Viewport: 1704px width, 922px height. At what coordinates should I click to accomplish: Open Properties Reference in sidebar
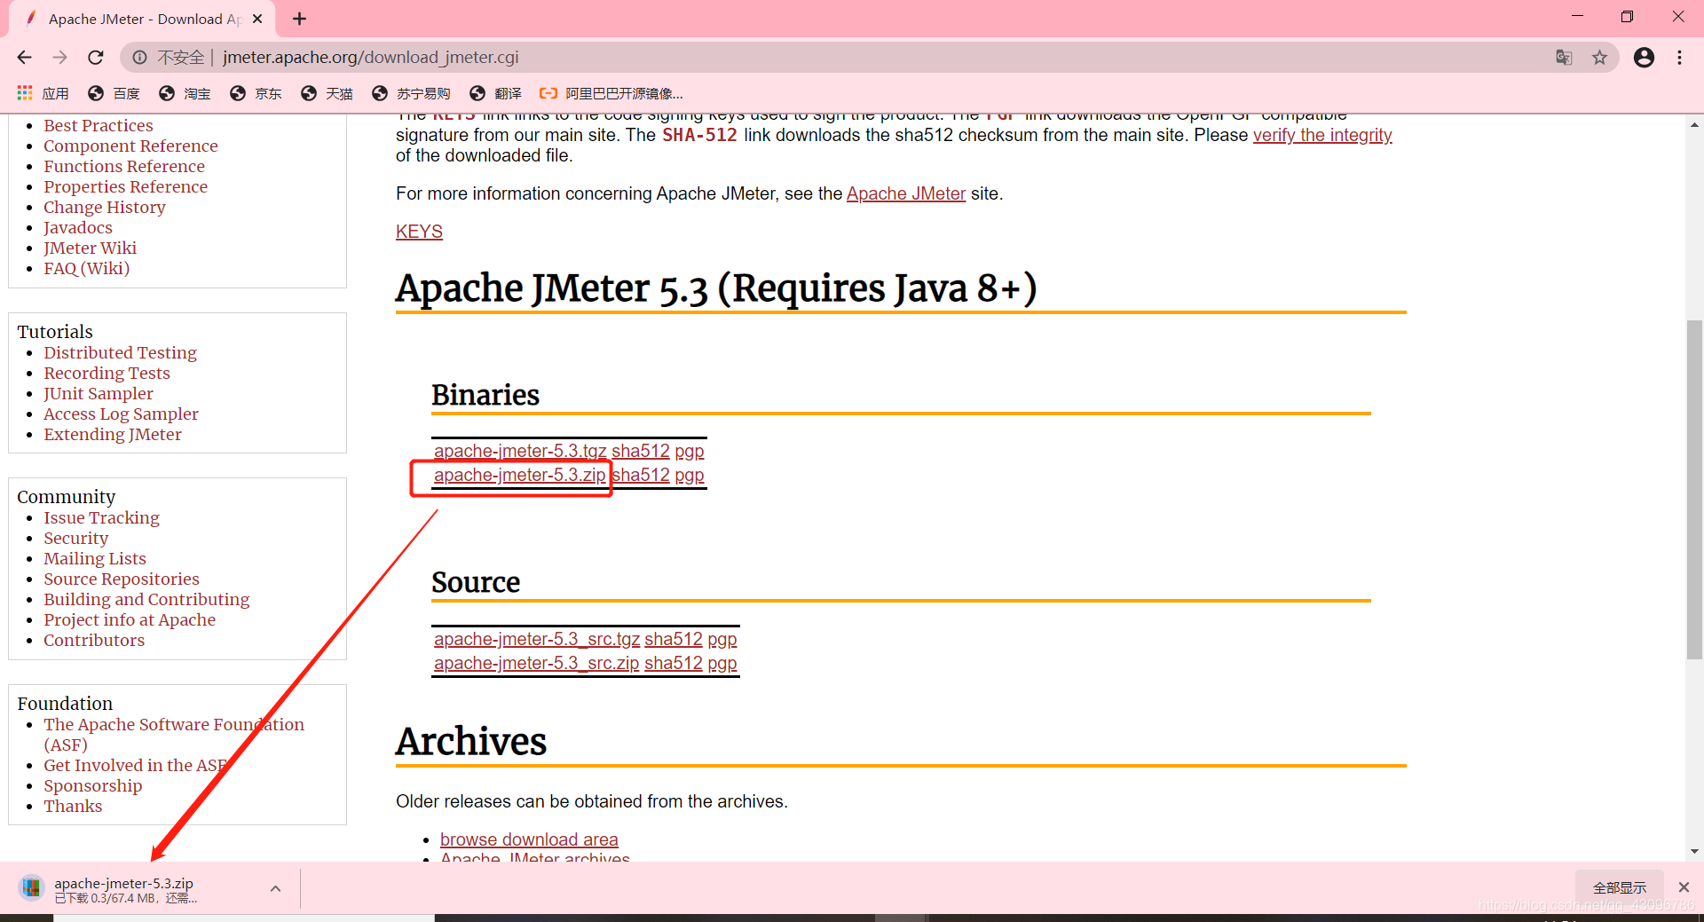[126, 186]
